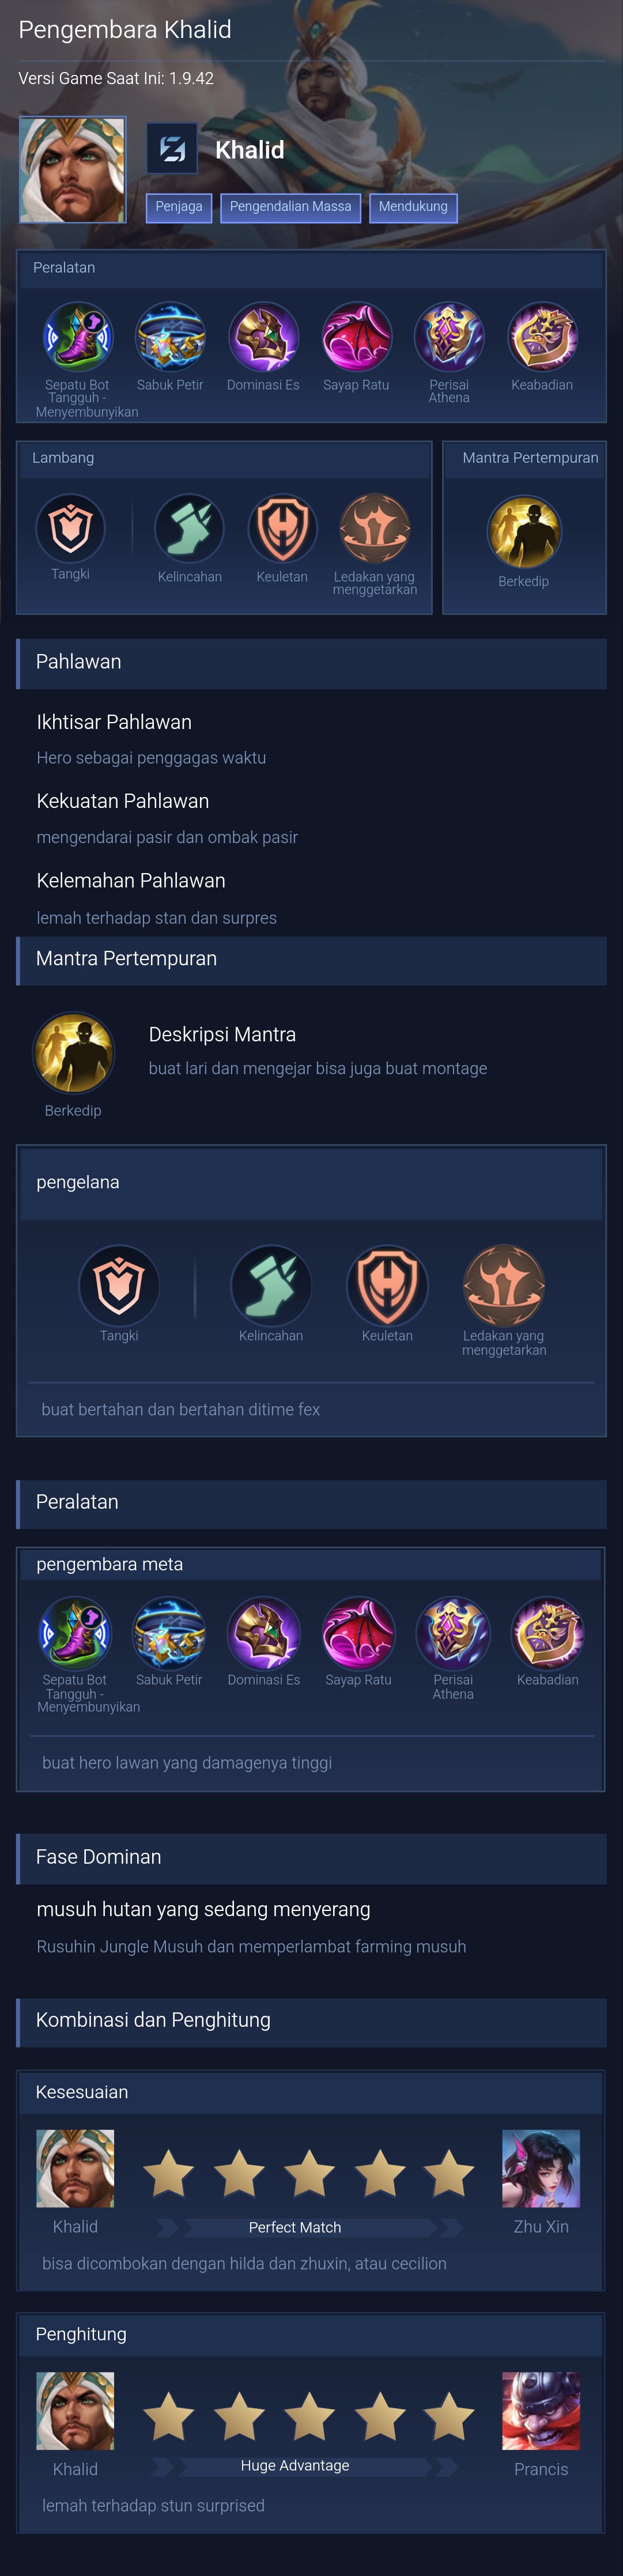Click Berkedip spell in top Mantra Pertempuran panel
This screenshot has height=2576, width=623.
(524, 532)
